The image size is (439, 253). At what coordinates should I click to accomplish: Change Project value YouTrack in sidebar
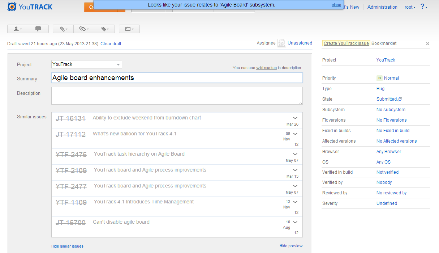tap(386, 60)
